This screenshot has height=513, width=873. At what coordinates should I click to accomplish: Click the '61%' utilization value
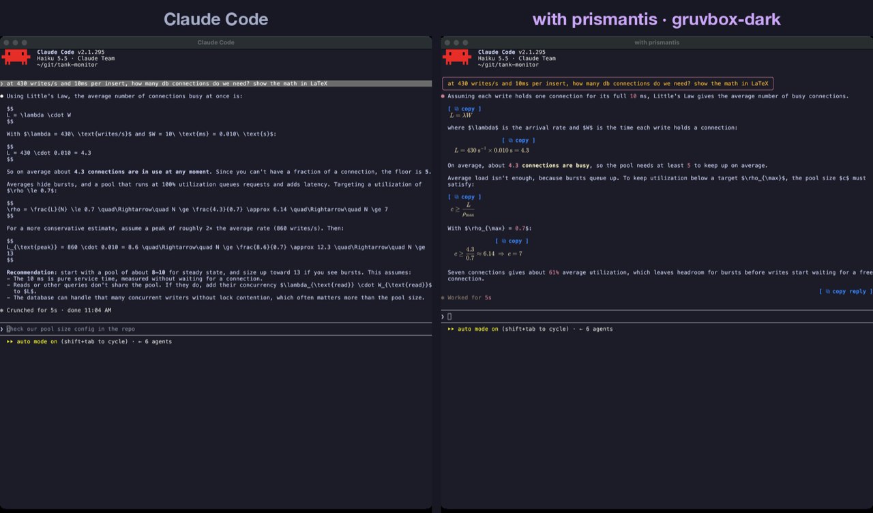pyautogui.click(x=554, y=272)
